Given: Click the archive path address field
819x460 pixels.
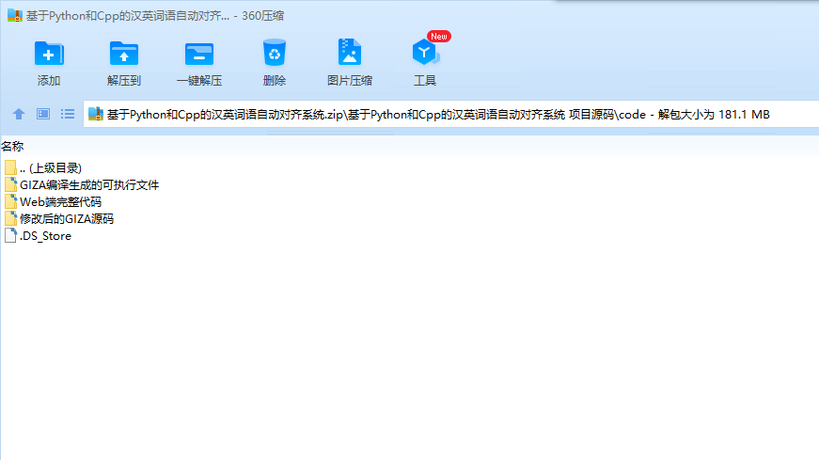Looking at the screenshot, I should click(x=450, y=114).
